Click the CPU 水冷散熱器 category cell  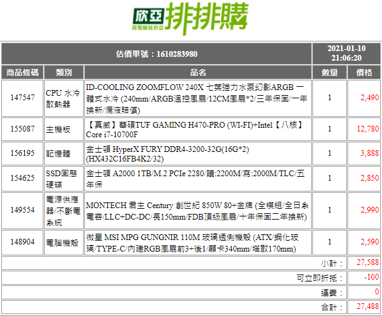click(x=64, y=98)
